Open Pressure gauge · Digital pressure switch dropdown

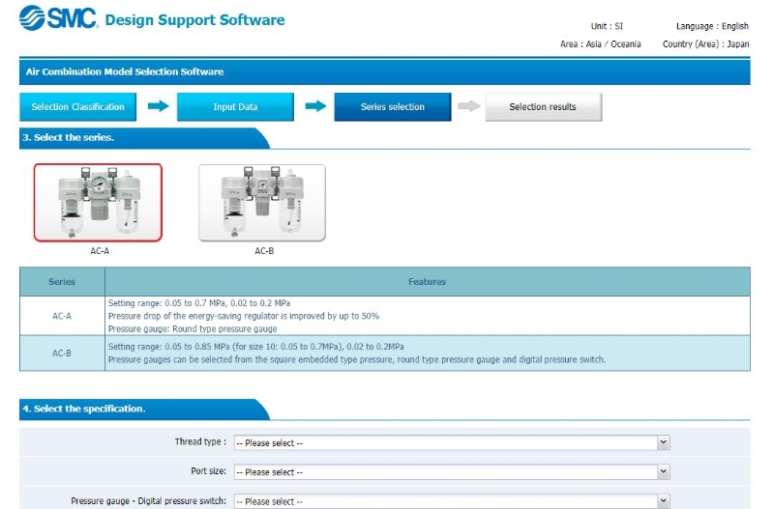click(452, 501)
